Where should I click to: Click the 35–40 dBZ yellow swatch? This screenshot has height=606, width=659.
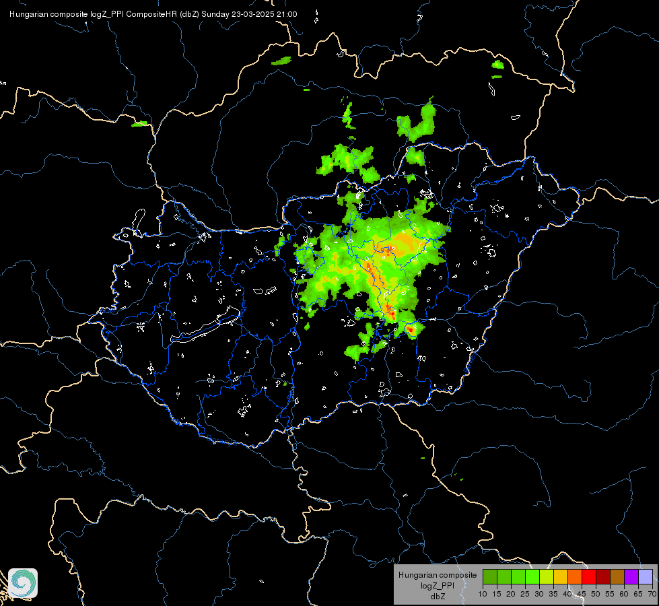tap(561, 576)
